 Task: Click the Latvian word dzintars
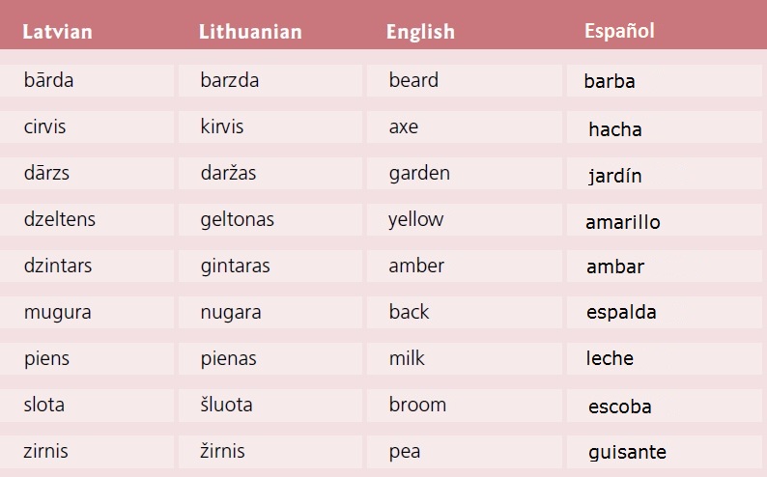tap(58, 266)
